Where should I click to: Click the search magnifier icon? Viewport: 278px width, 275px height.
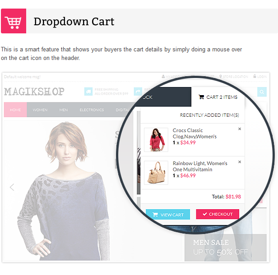click(x=262, y=92)
